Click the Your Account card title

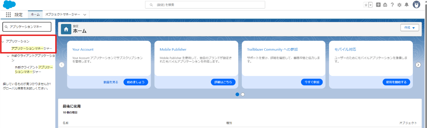(x=83, y=50)
